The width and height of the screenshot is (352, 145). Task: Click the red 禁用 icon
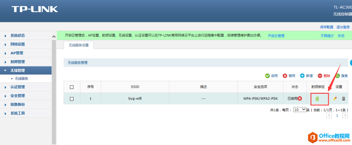[285, 76]
